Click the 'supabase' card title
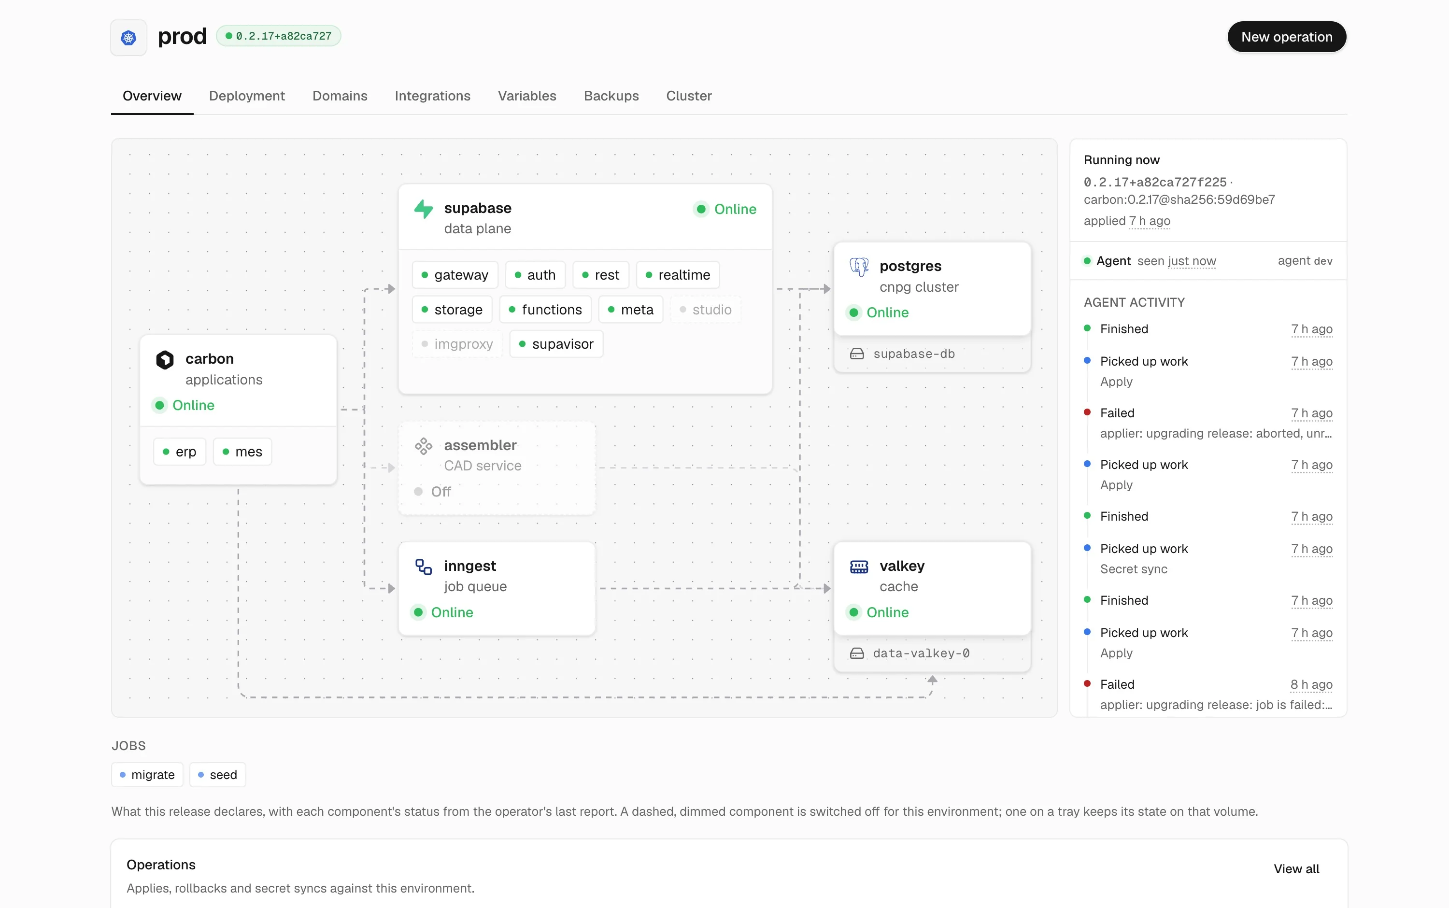This screenshot has height=908, width=1449. (477, 208)
